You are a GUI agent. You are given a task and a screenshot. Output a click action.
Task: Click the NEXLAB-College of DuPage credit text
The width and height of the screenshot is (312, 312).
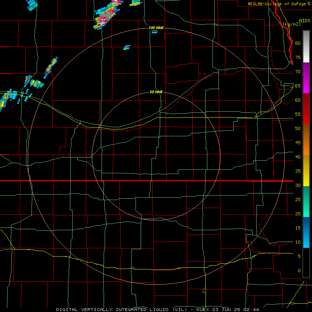coord(277,4)
